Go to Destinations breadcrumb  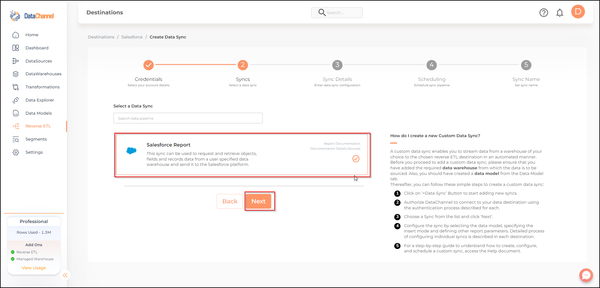(x=101, y=37)
